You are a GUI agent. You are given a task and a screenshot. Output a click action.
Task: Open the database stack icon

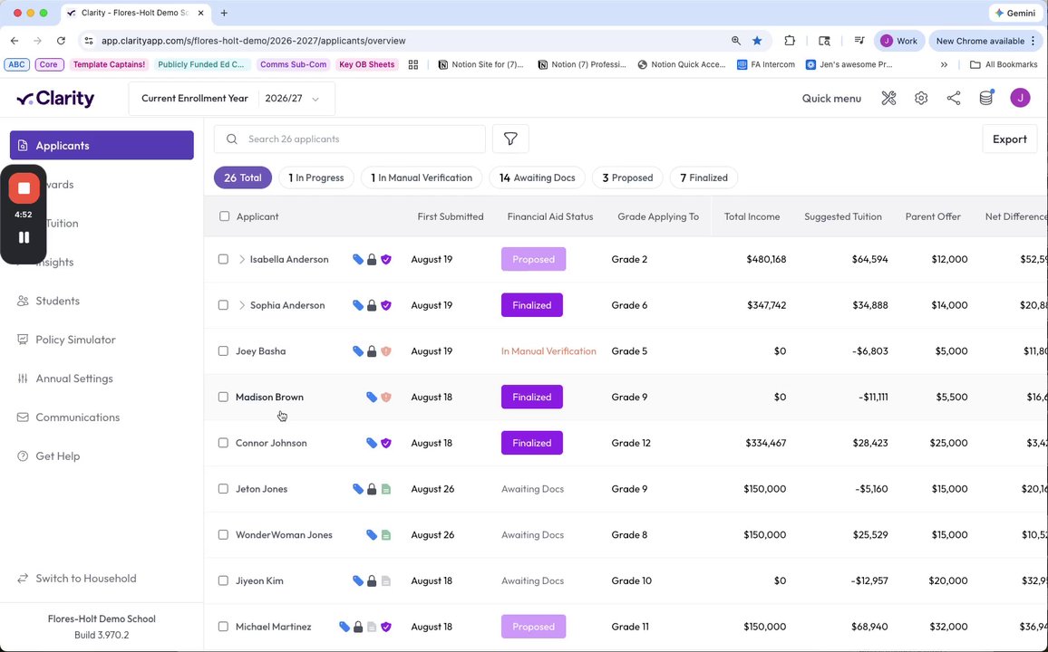coord(986,98)
